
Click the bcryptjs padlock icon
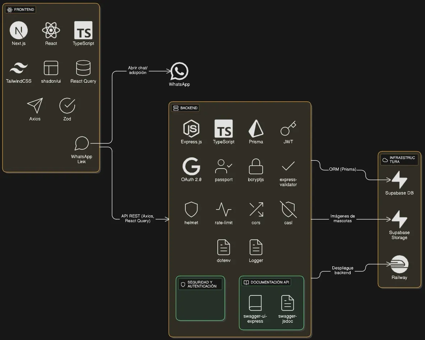point(256,166)
